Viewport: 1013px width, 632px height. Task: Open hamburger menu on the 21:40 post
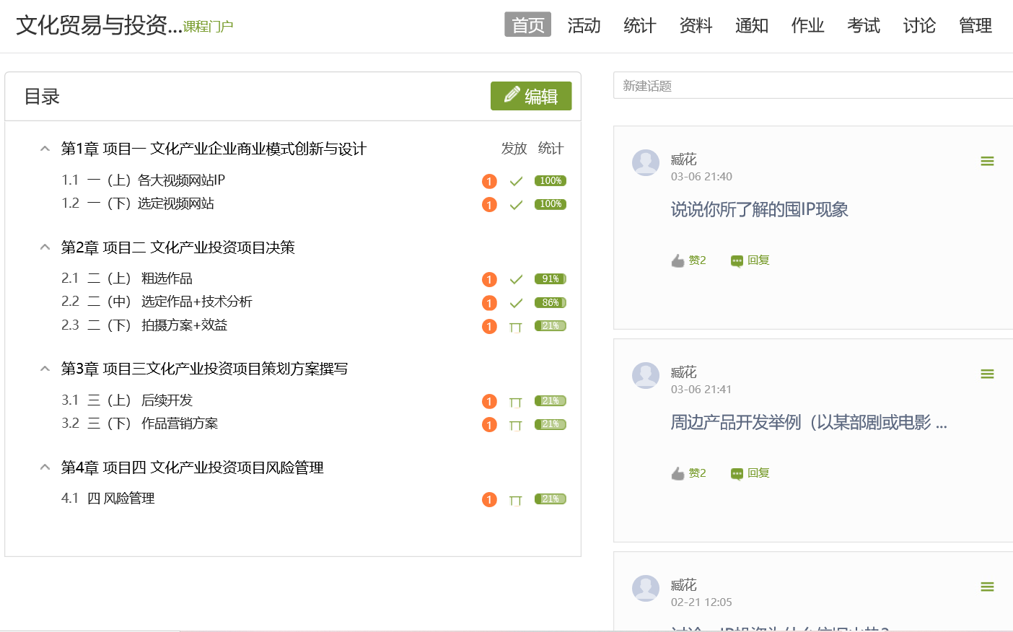click(x=987, y=162)
